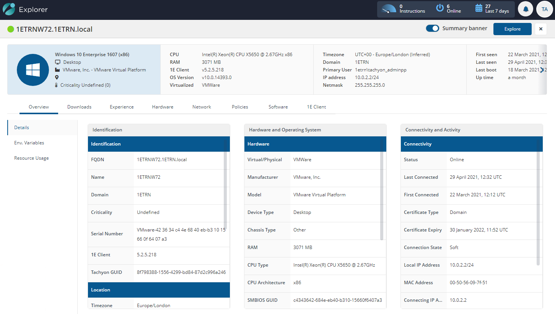Switch to the 1E Client tab
Image resolution: width=555 pixels, height=314 pixels.
(316, 107)
